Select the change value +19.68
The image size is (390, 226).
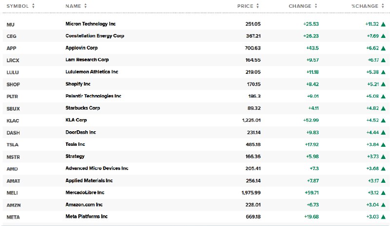click(312, 217)
